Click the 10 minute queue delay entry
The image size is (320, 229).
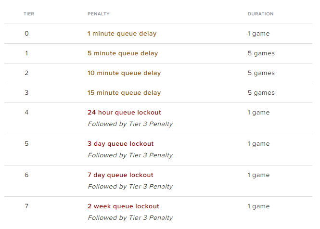coord(124,73)
